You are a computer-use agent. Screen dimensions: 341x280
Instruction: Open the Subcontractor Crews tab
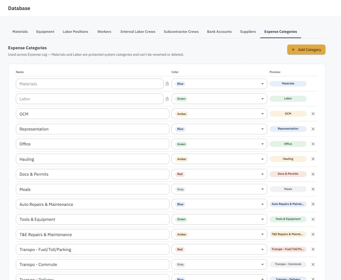181,32
